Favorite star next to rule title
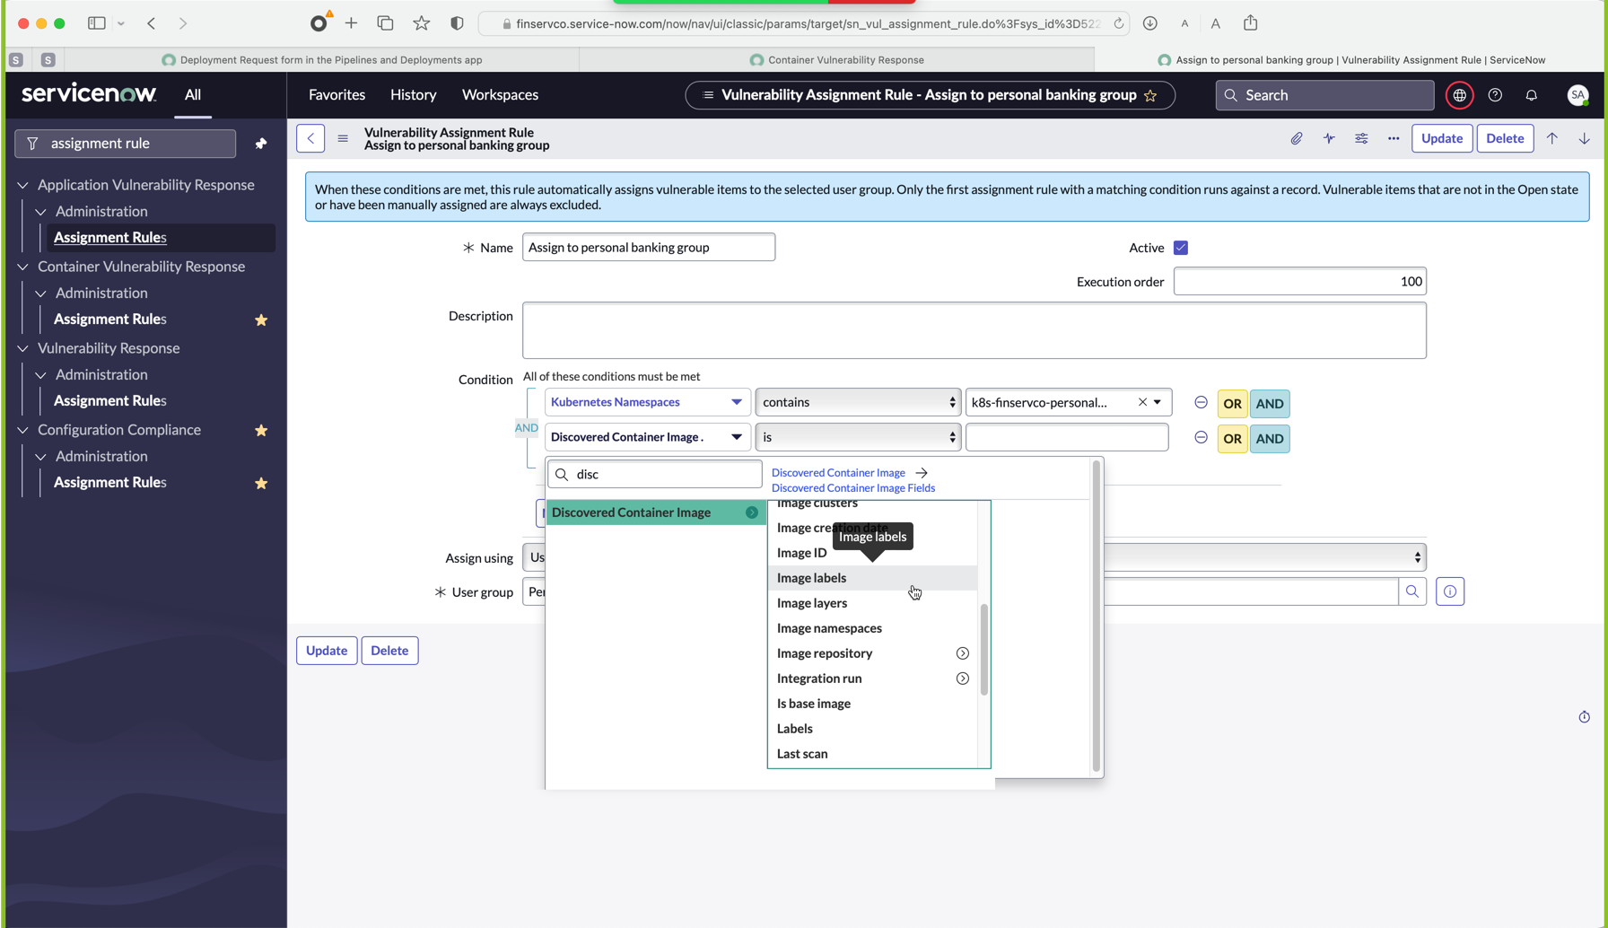Viewport: 1608px width, 928px height. coord(1150,95)
